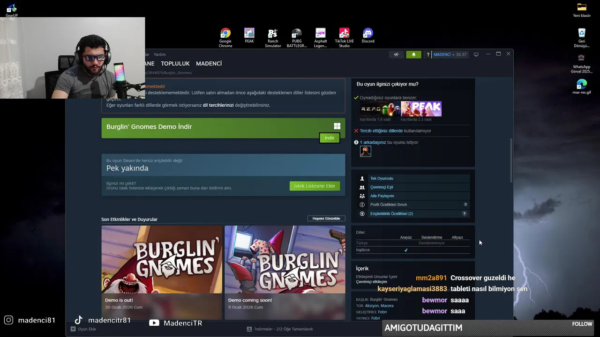600x337 pixels.
Task: Open PUBG BATTLEGROUNDS desktop shortcut
Action: pos(297,38)
